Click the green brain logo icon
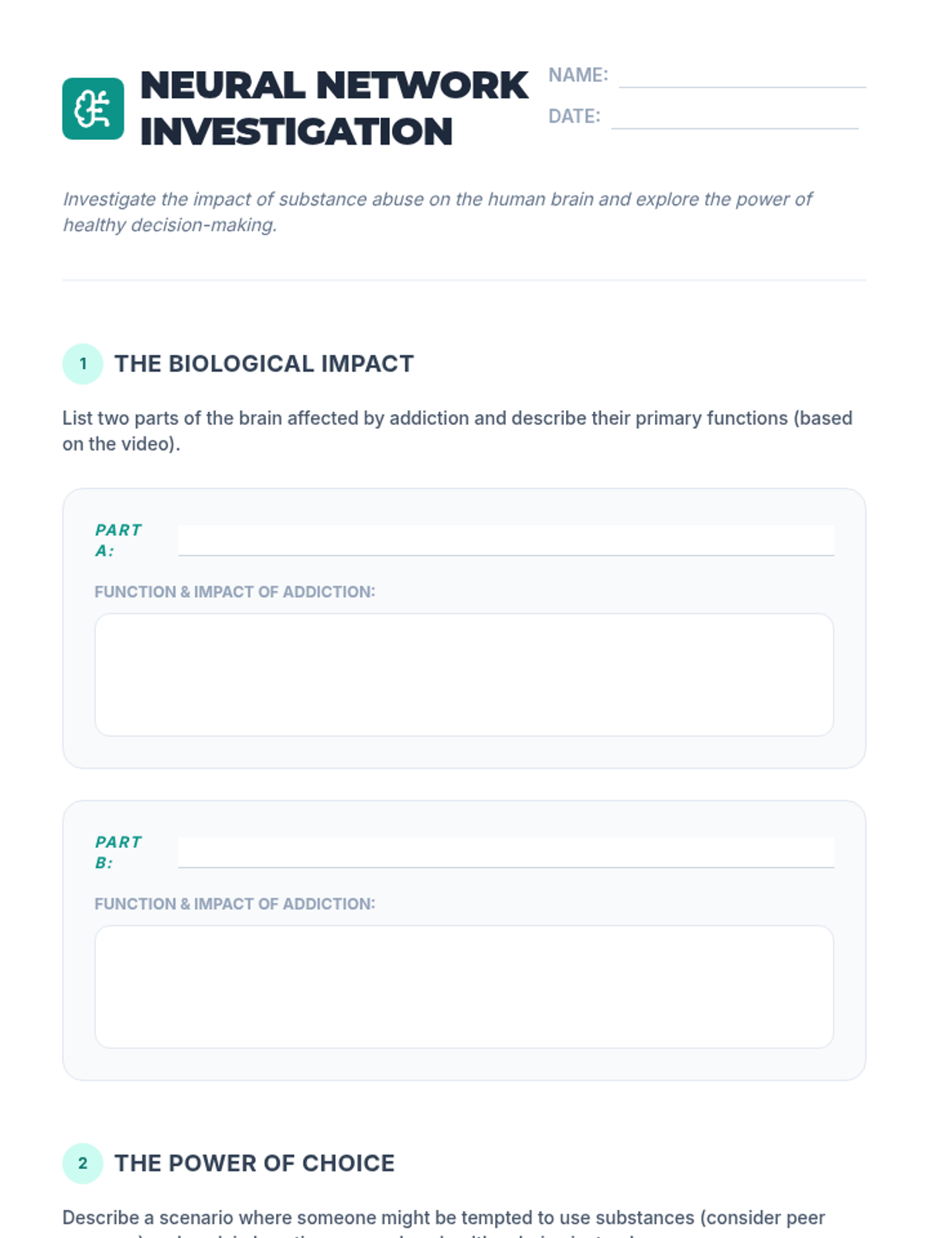928x1238 pixels. click(x=93, y=108)
